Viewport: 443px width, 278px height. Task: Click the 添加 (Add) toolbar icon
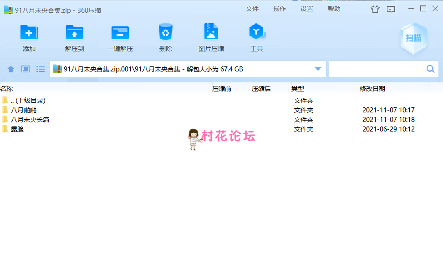[29, 33]
